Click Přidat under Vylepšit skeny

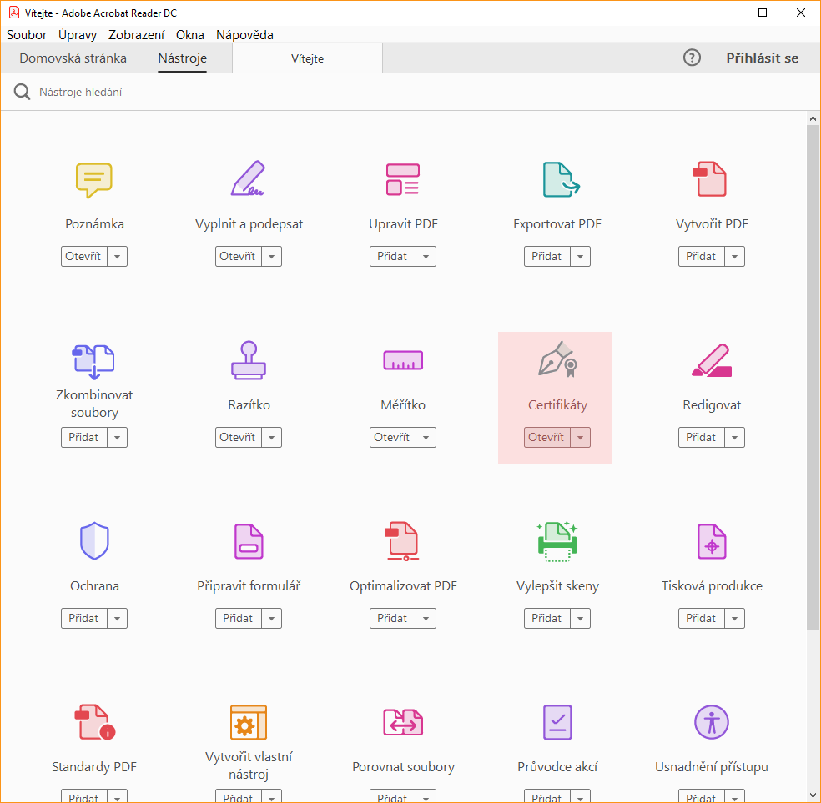coord(546,619)
